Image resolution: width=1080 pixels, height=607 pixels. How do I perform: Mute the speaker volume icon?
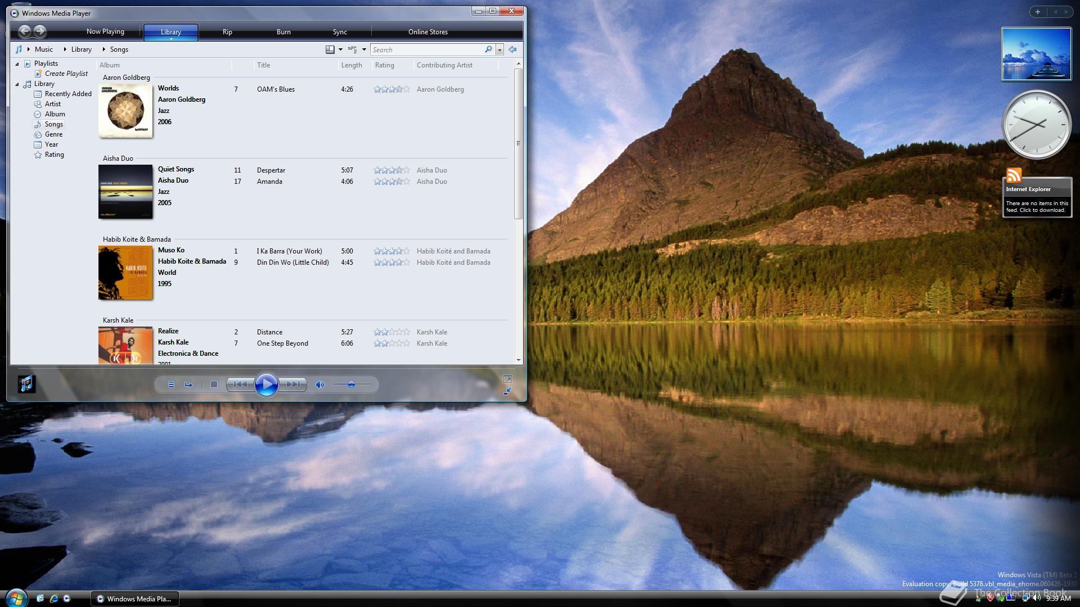tap(319, 385)
